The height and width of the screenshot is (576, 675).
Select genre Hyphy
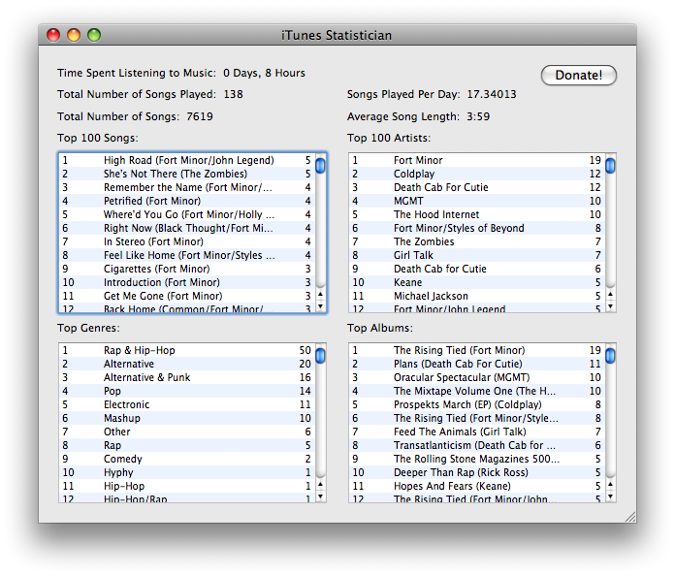tap(187, 472)
